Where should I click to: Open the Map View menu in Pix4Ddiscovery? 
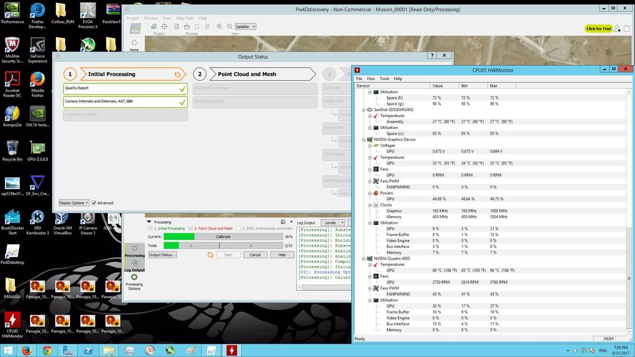[185, 18]
